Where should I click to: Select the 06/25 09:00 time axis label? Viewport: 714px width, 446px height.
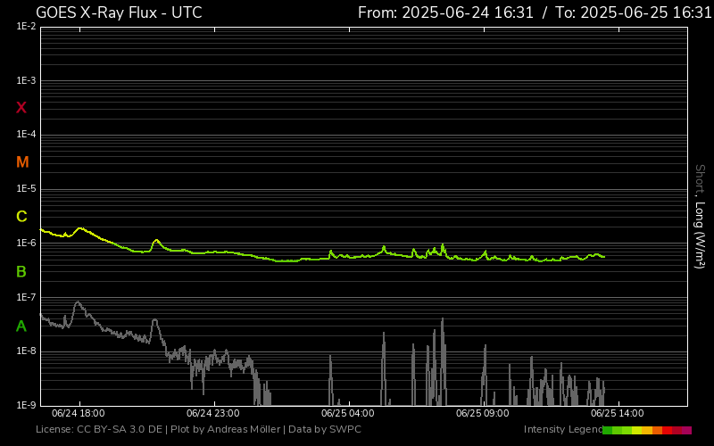482,414
